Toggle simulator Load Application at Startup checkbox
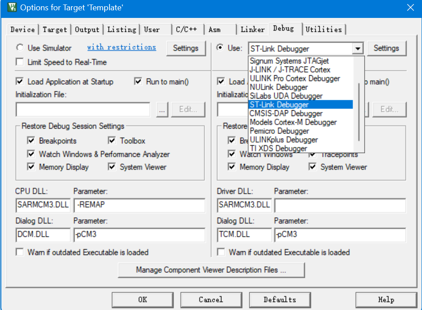 click(20, 82)
